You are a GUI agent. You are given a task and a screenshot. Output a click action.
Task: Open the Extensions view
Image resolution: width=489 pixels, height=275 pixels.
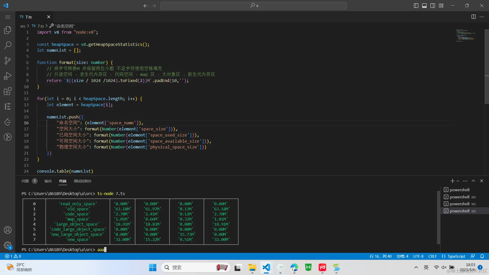(8, 91)
